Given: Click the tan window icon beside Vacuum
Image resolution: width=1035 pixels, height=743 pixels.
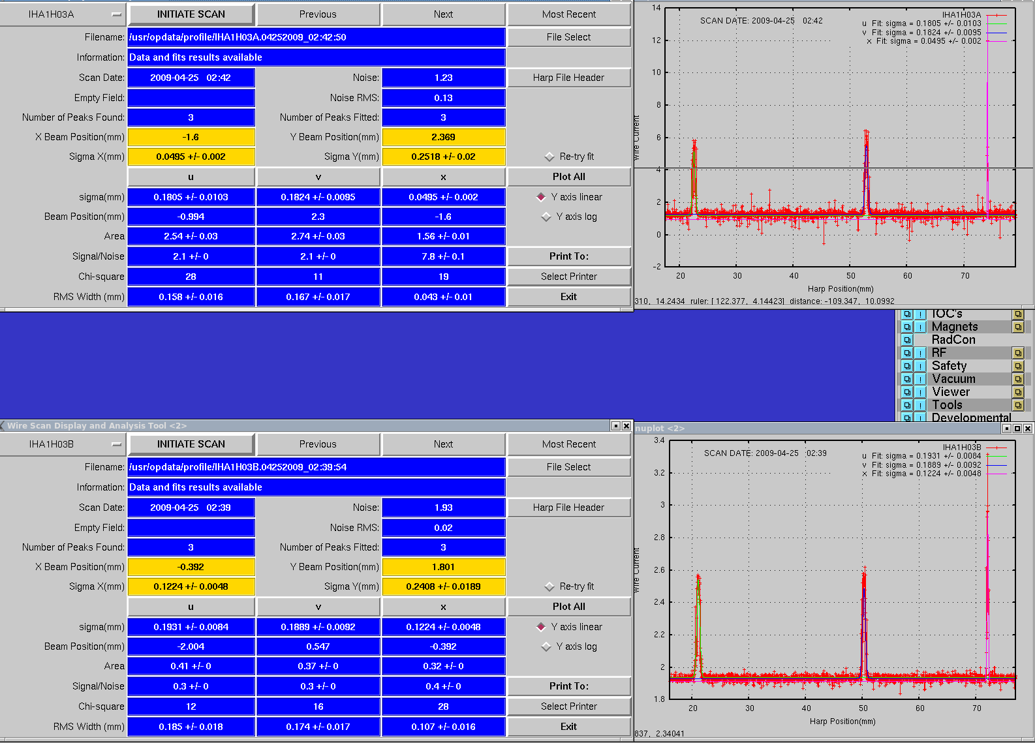Looking at the screenshot, I should click(1018, 379).
